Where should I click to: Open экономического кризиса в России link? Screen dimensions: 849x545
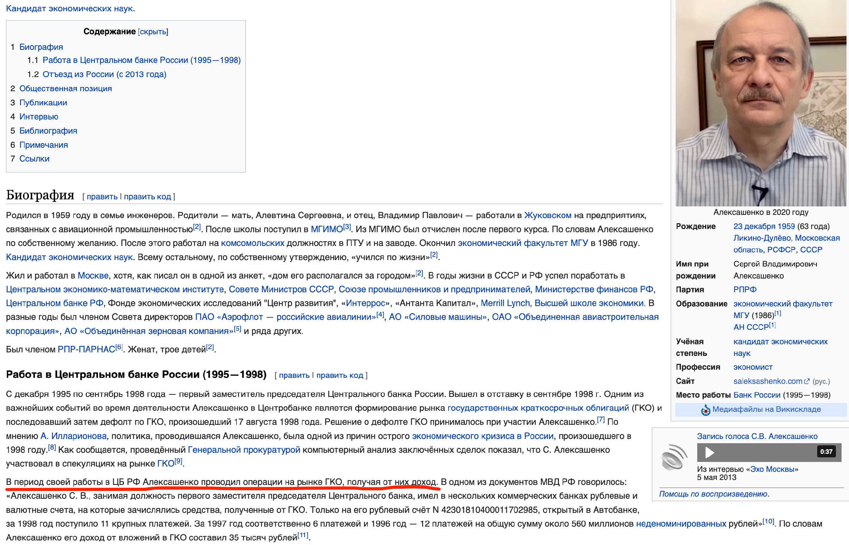[483, 436]
